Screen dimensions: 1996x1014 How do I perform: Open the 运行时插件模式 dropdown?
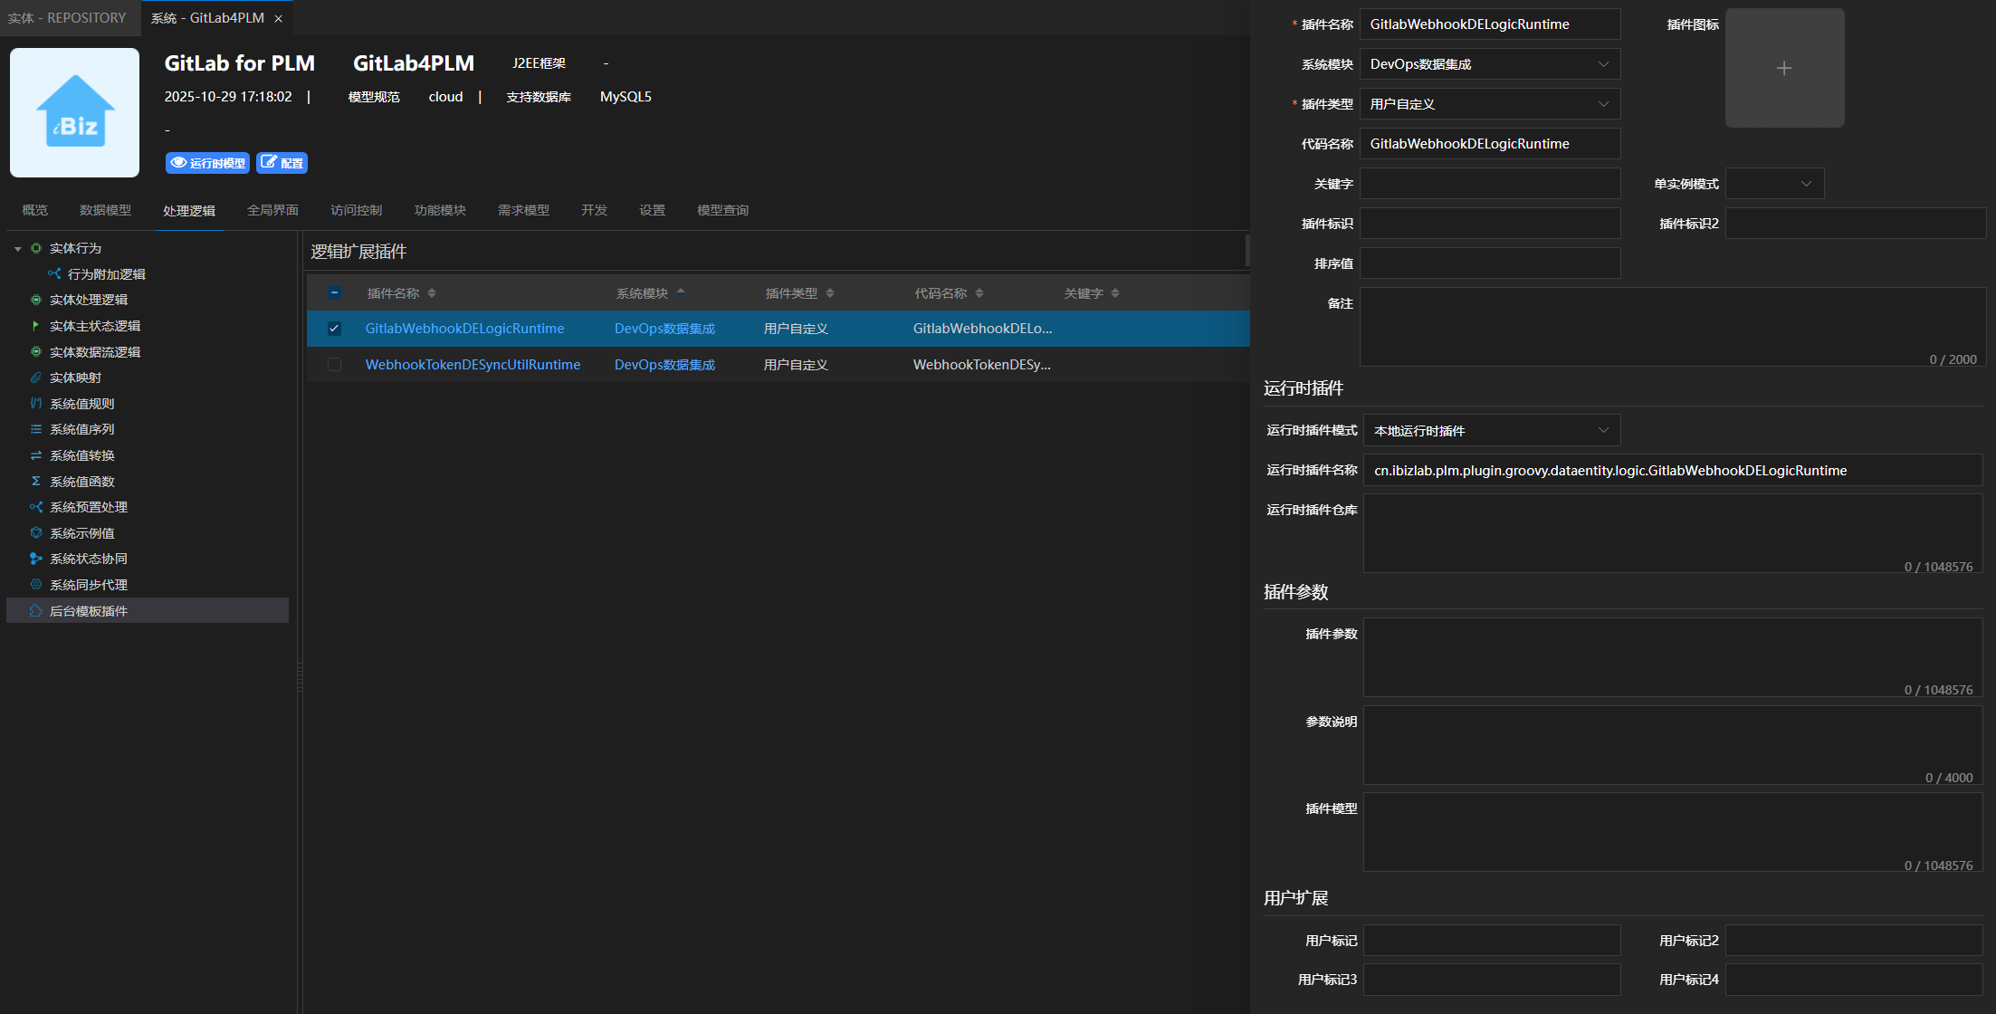coord(1491,431)
